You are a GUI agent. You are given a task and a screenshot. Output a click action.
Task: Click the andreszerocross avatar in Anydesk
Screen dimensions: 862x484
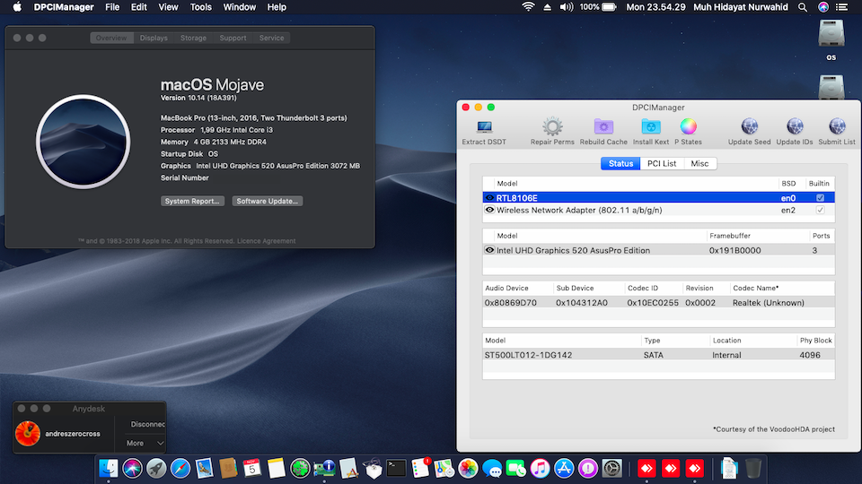[28, 434]
